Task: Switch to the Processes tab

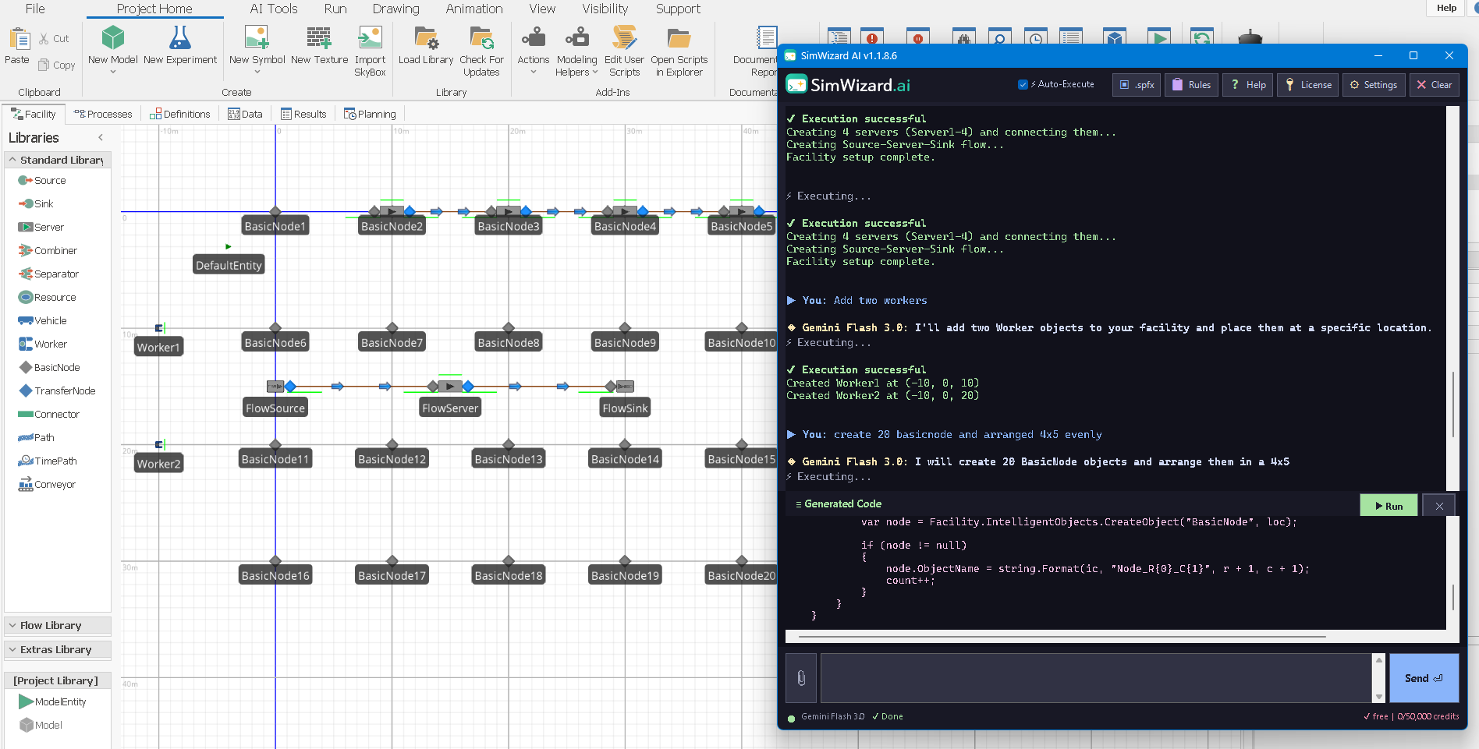Action: [103, 115]
